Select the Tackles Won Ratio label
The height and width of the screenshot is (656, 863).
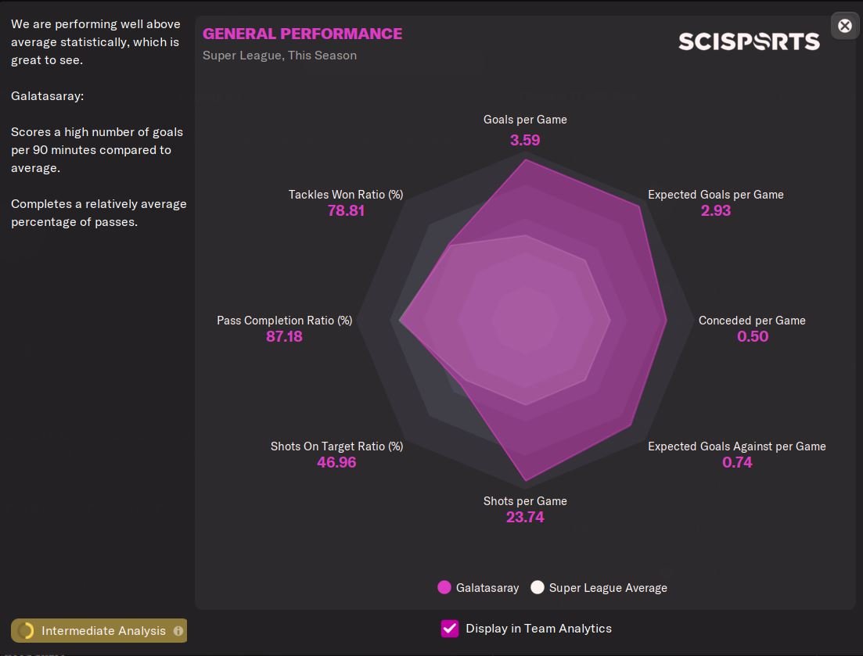[346, 195]
